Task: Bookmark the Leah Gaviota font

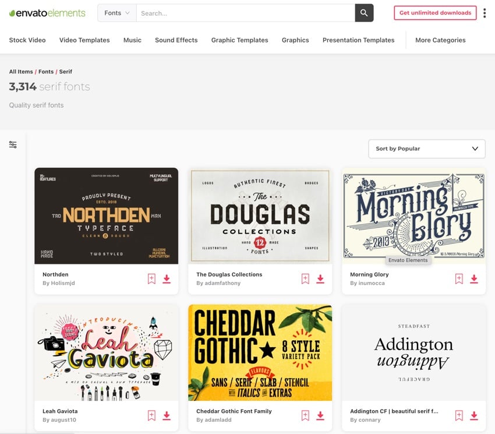Action: click(x=151, y=415)
